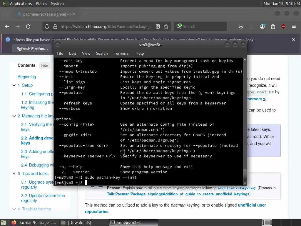The image size is (301, 226).
Task: Open the System menu in top panel
Action: click(57, 4)
